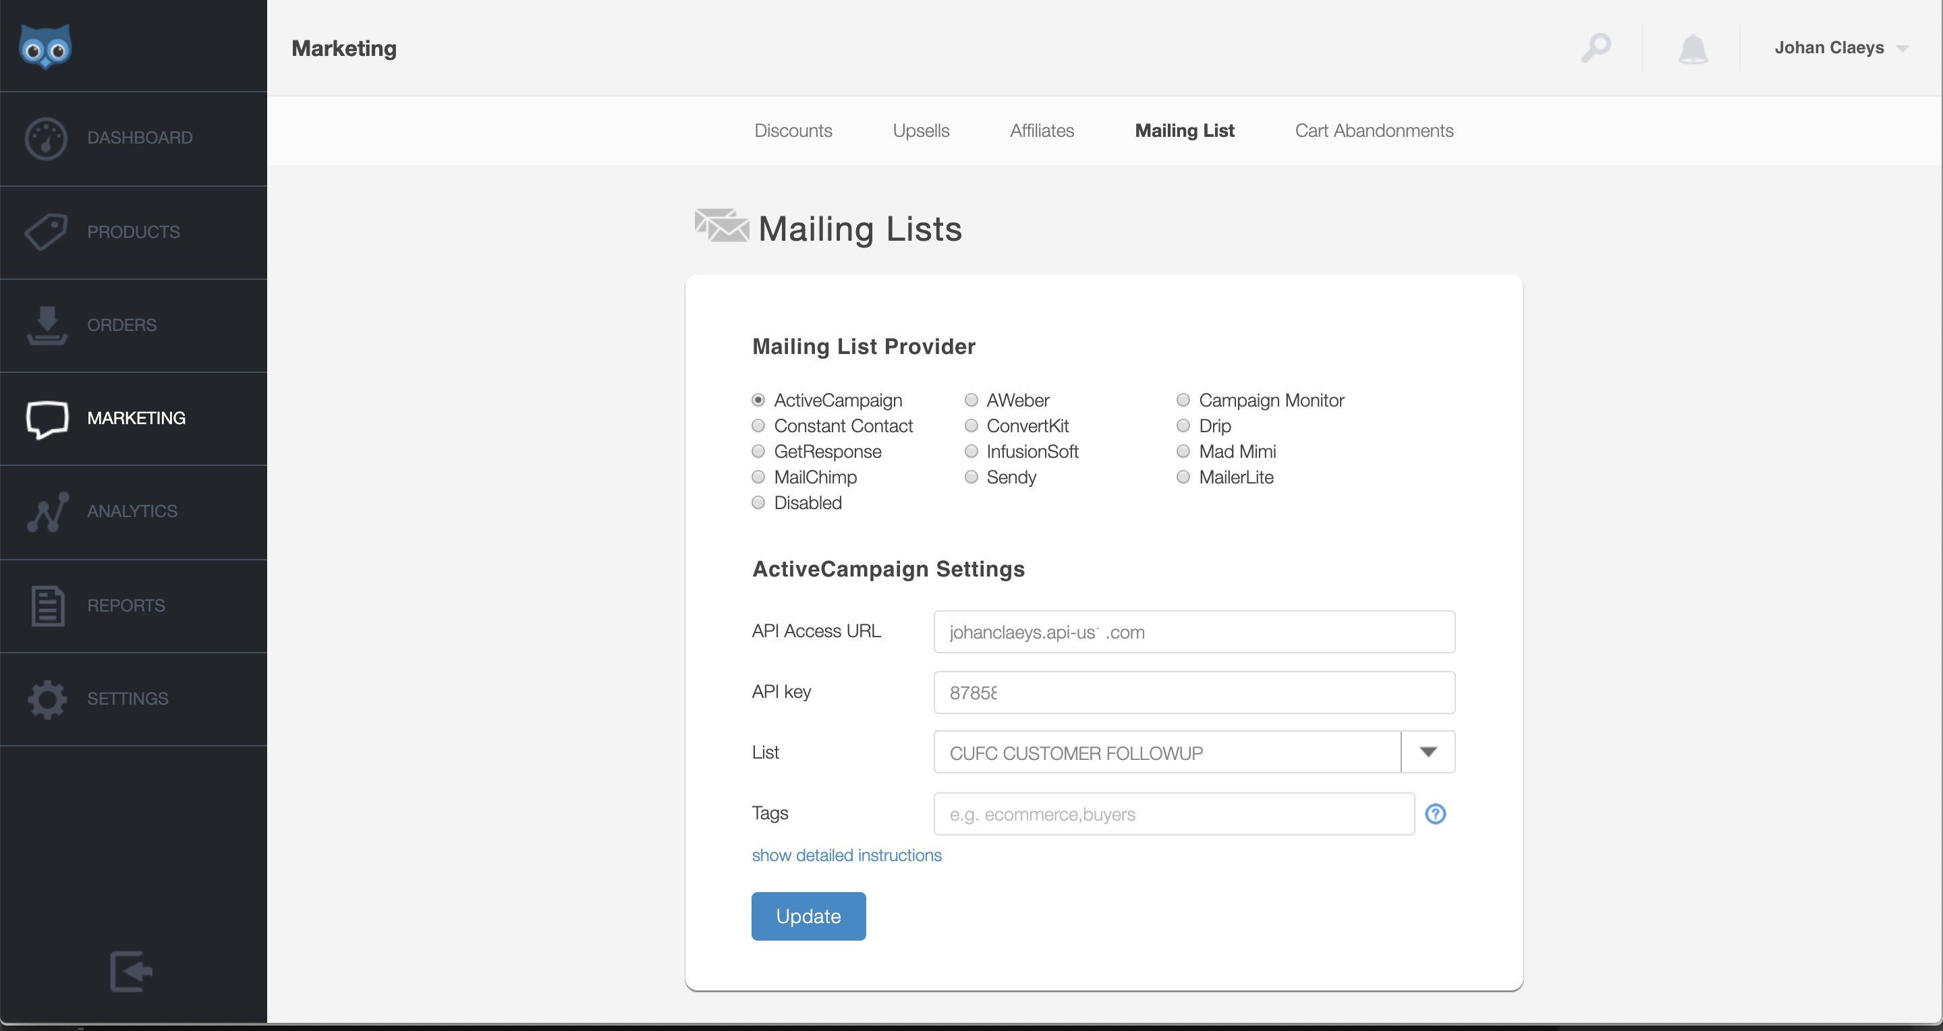Click the API key input field
This screenshot has width=1943, height=1031.
pos(1194,690)
